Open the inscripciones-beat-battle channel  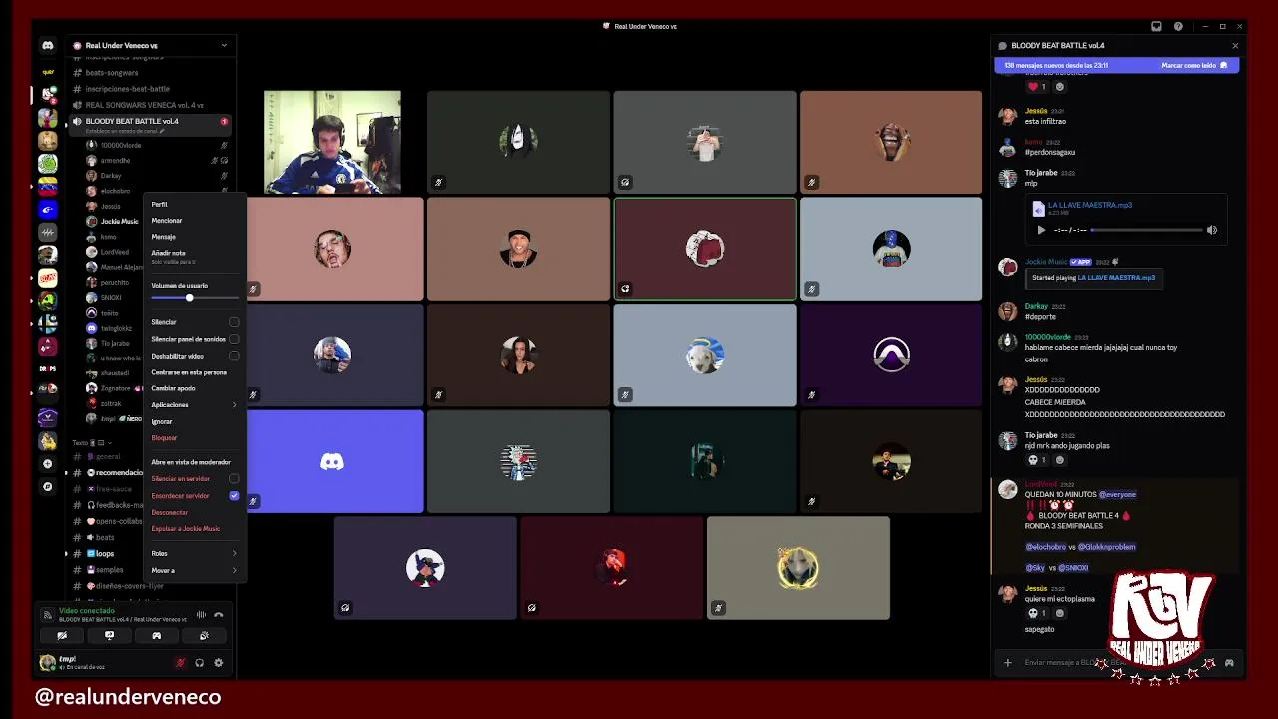[x=127, y=89]
